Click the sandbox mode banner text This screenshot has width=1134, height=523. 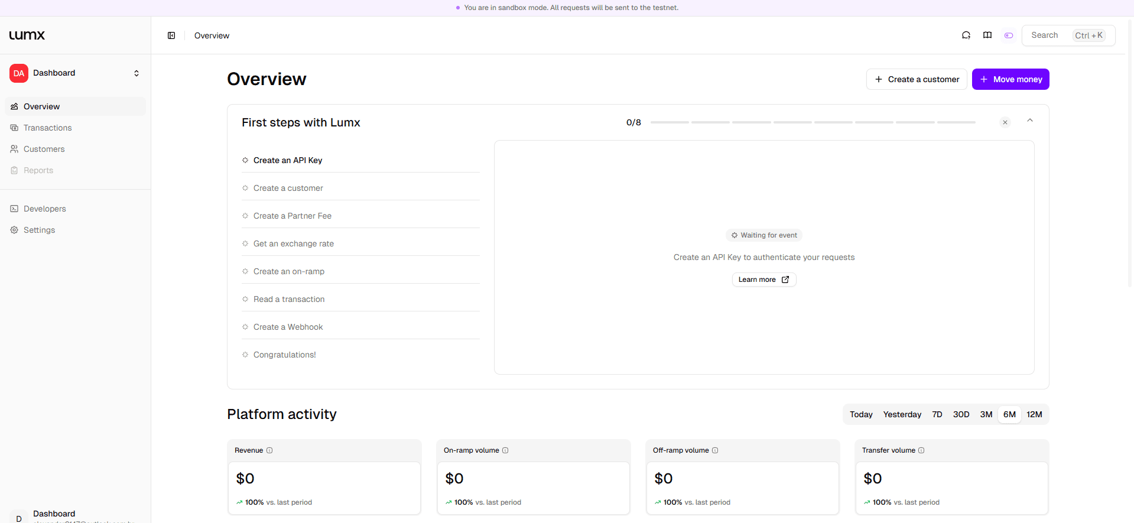(571, 8)
